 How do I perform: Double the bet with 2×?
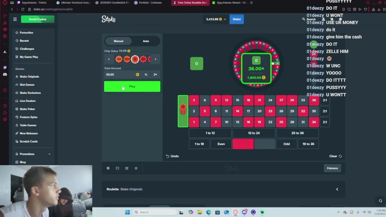[155, 74]
